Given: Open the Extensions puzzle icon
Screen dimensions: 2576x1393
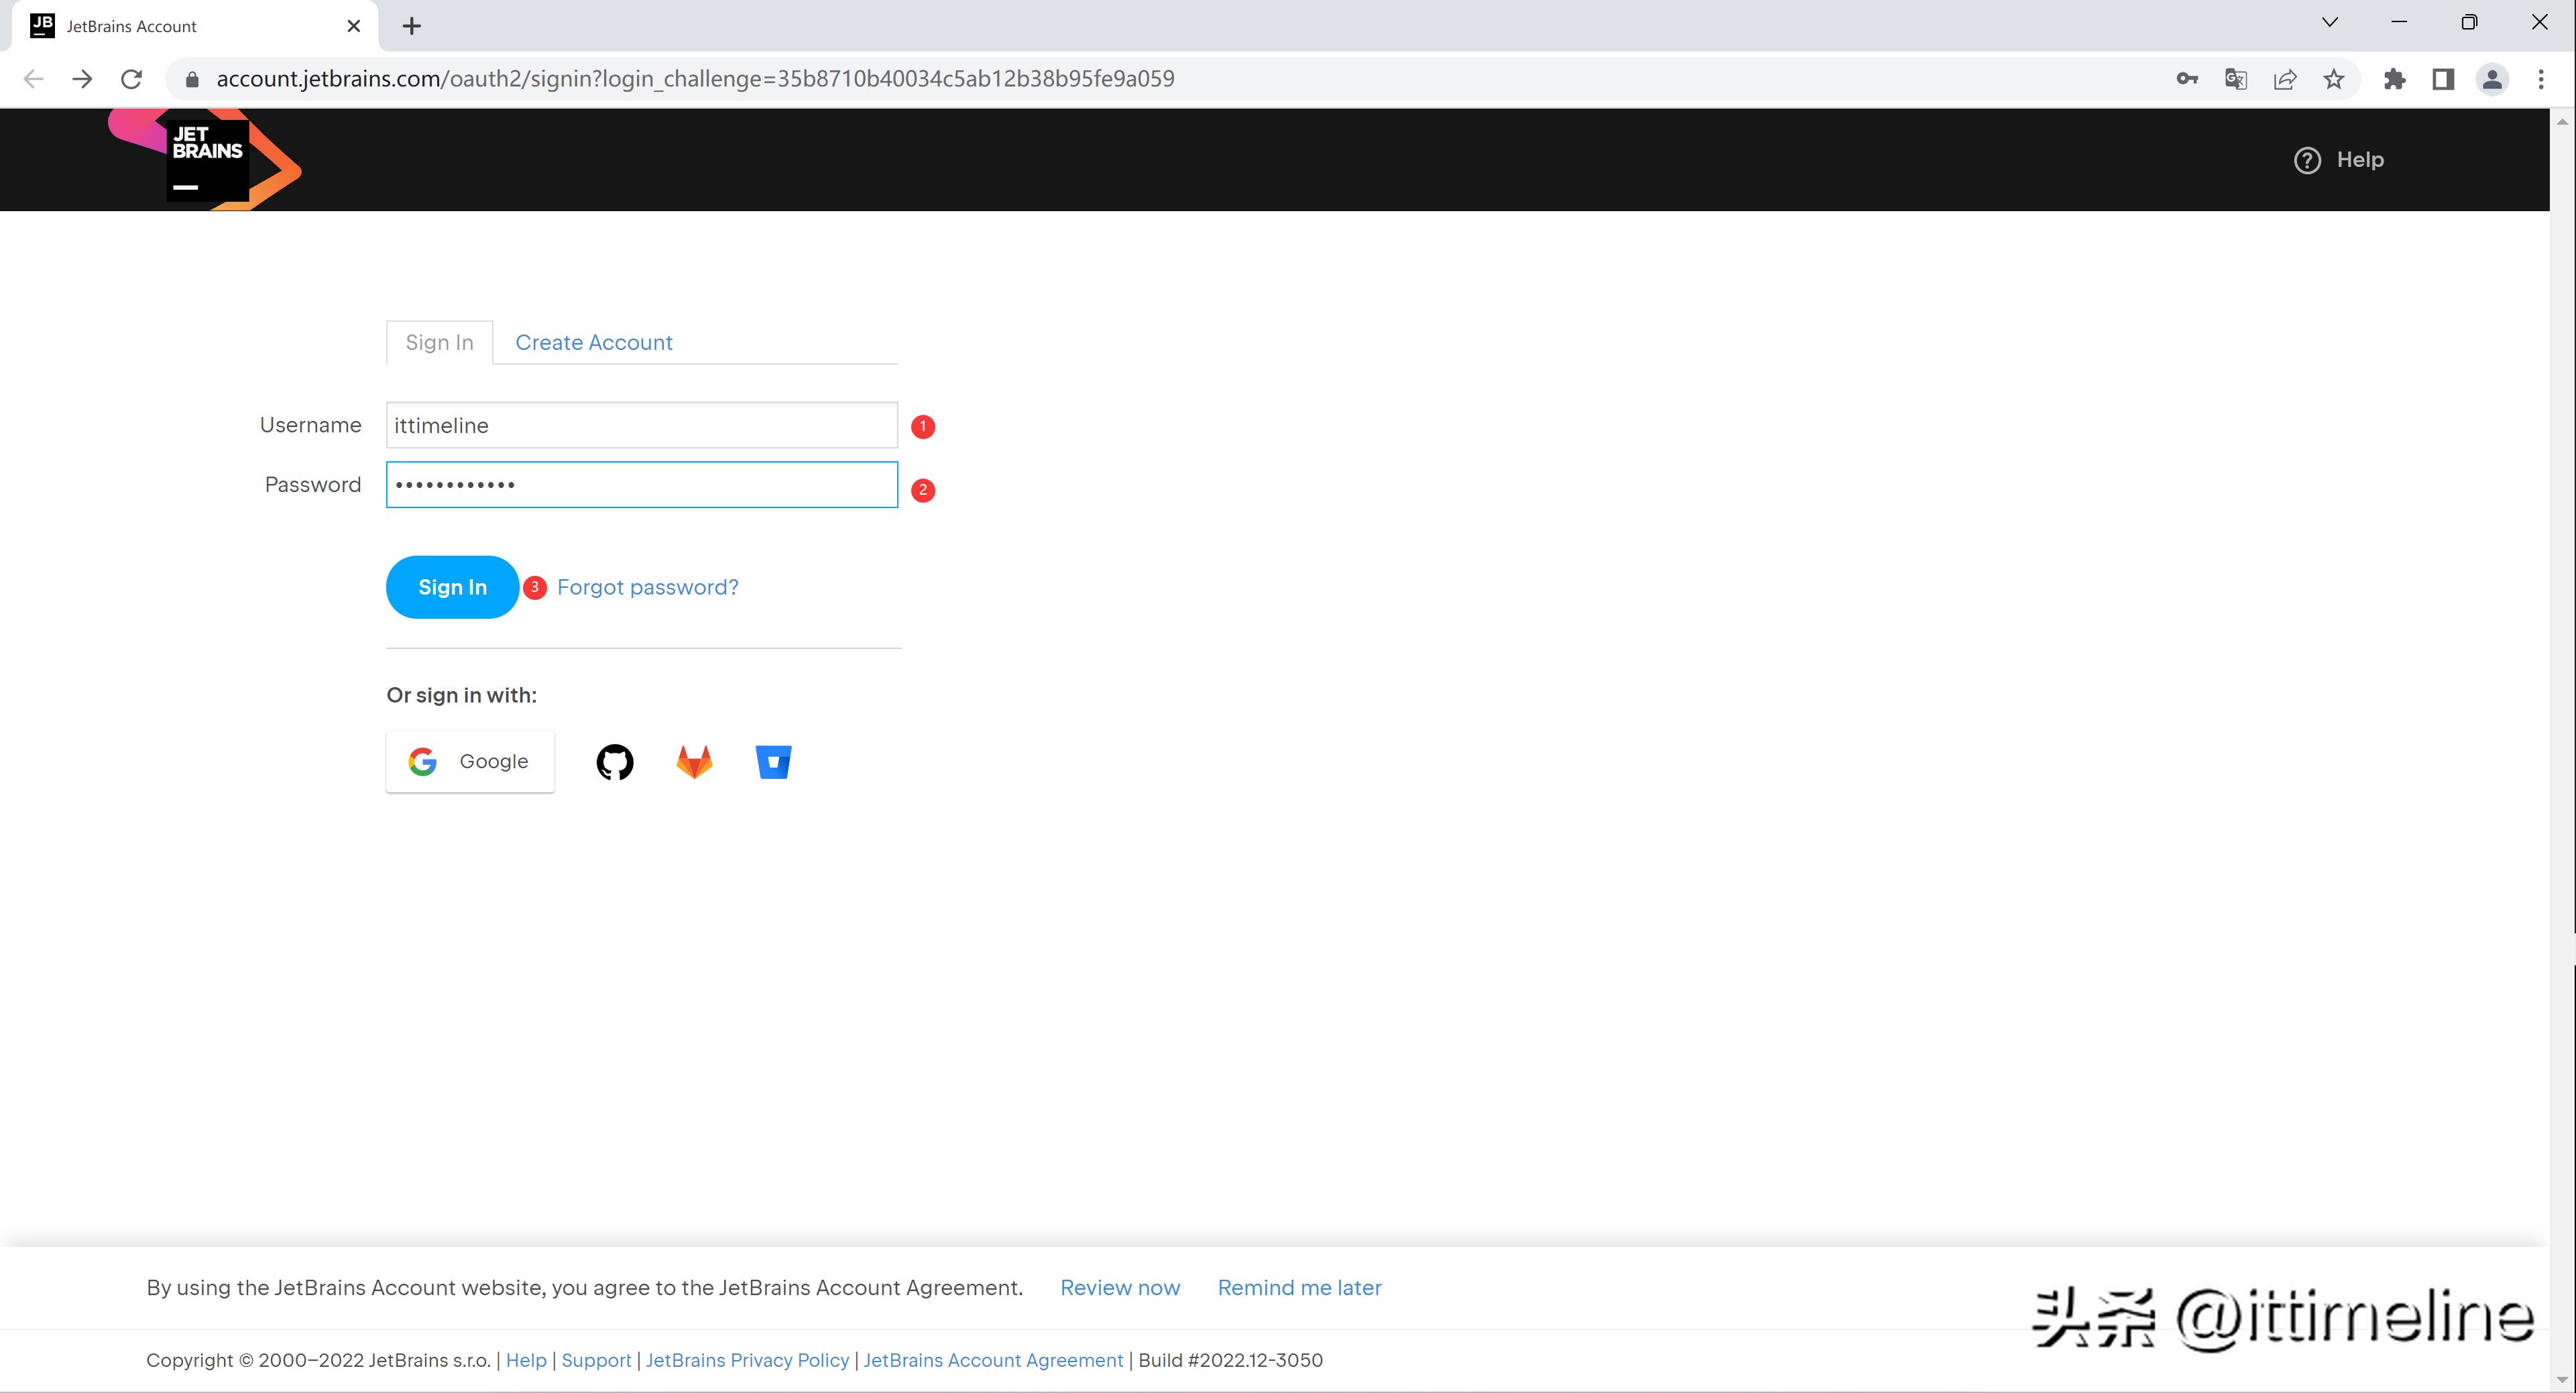Looking at the screenshot, I should coord(2395,79).
